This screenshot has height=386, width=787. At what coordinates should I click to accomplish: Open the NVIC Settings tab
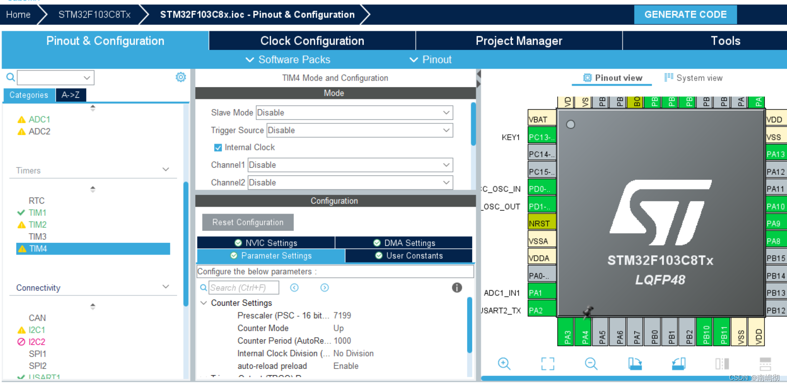pyautogui.click(x=266, y=243)
